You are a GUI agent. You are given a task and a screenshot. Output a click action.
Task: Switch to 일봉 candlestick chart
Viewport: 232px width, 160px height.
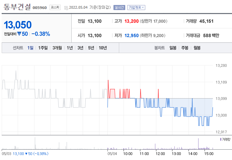click(173, 48)
